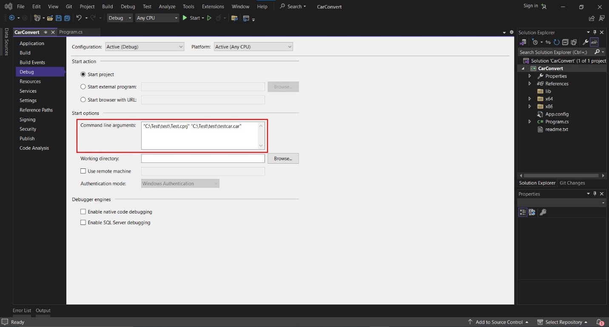Click Collapse All in Solution Explorer

click(565, 42)
